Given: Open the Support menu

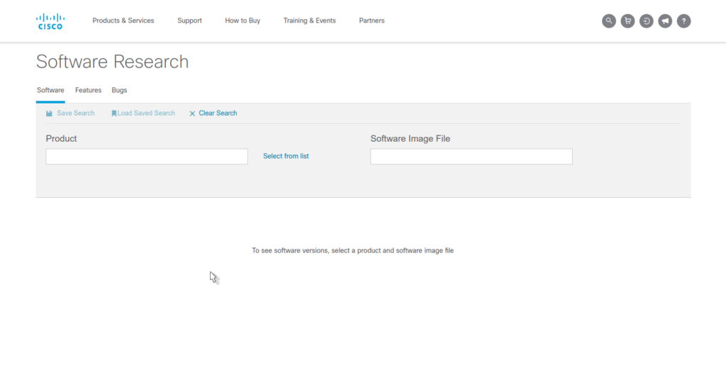Looking at the screenshot, I should (x=189, y=21).
